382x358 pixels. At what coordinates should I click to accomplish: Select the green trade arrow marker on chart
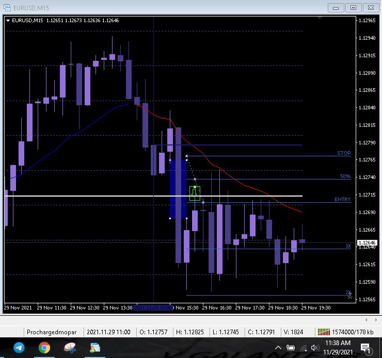click(x=195, y=193)
